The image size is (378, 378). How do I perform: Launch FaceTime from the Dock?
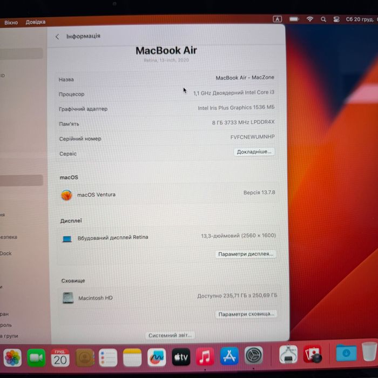coord(36,357)
